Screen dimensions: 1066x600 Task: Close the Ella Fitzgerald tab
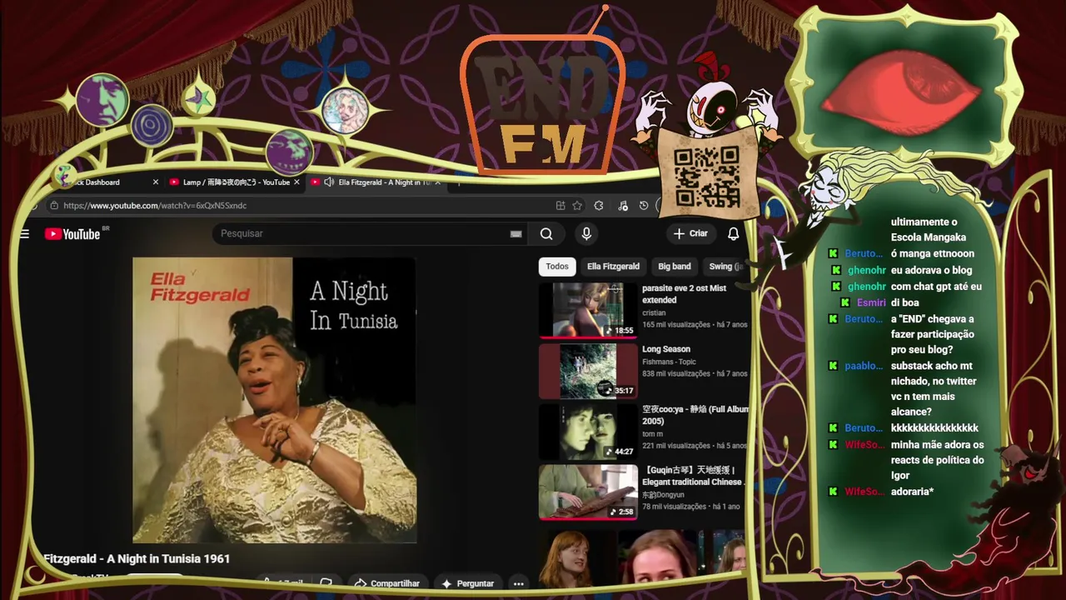point(438,182)
